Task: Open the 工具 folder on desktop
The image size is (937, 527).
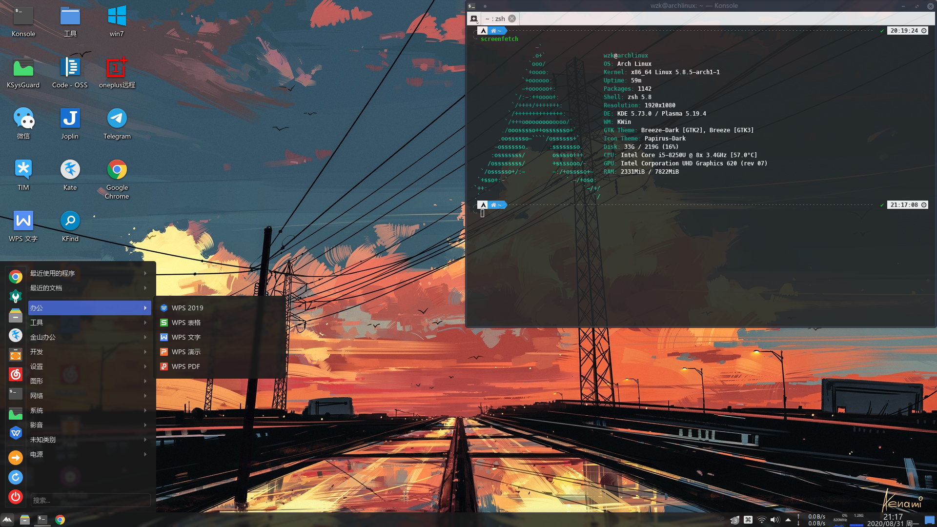Action: [70, 21]
